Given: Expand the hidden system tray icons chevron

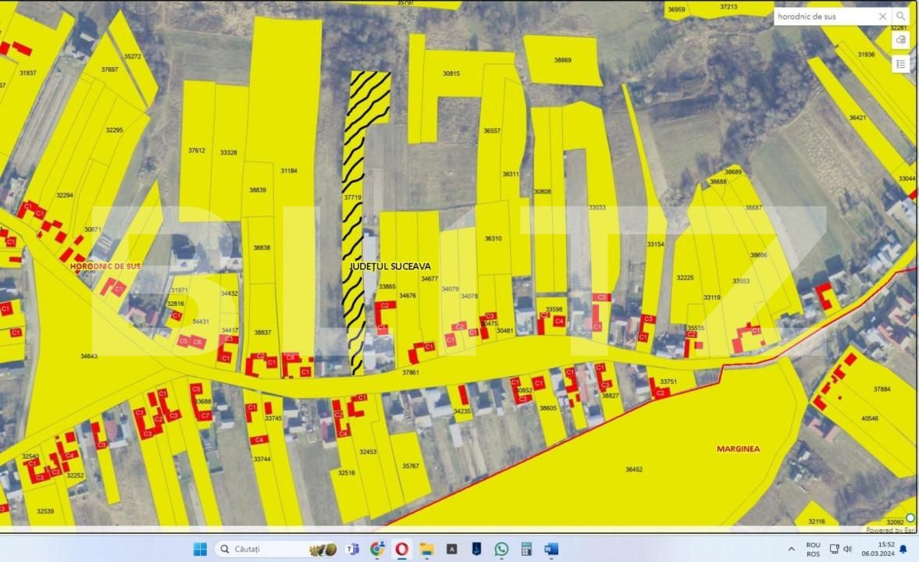Looking at the screenshot, I should click(x=792, y=549).
